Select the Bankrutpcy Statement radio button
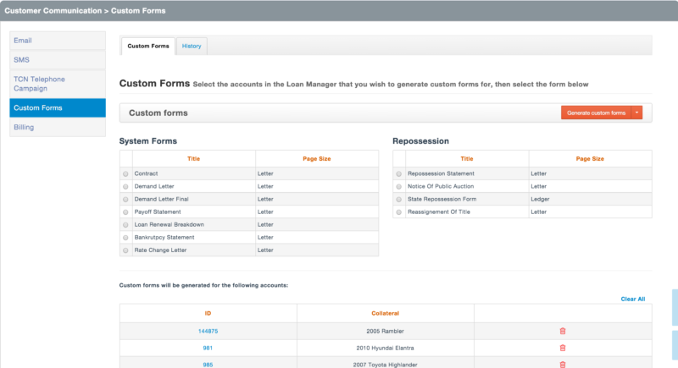 point(125,238)
